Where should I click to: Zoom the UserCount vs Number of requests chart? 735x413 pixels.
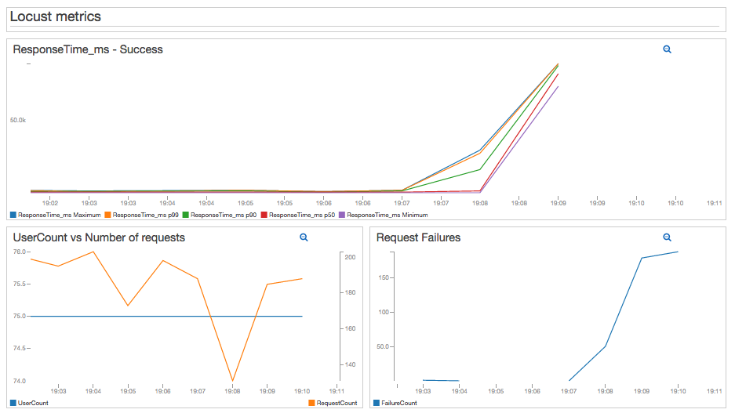click(x=304, y=237)
